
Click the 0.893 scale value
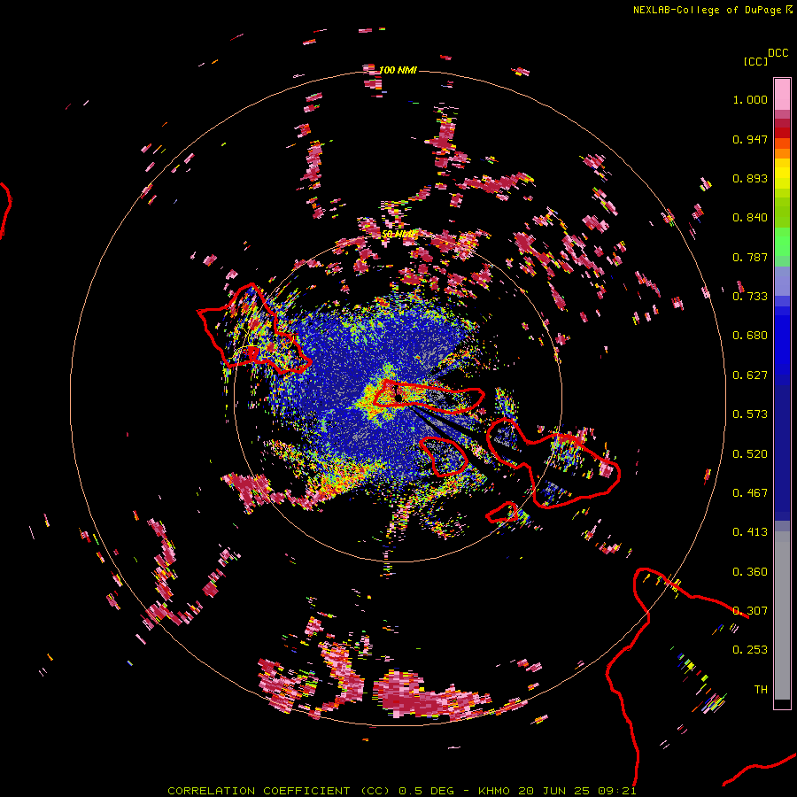tap(750, 178)
